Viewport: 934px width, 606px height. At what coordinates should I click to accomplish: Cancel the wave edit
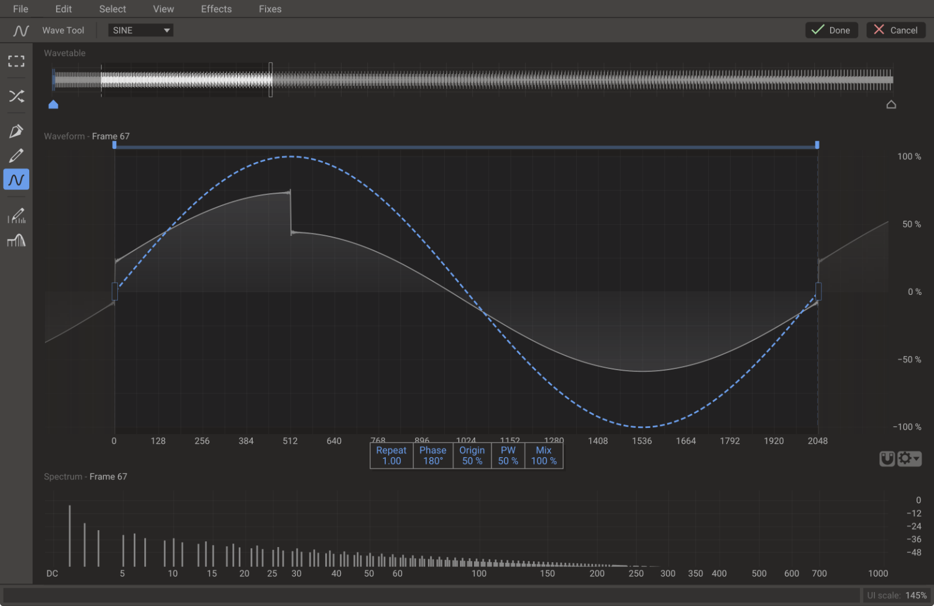895,30
